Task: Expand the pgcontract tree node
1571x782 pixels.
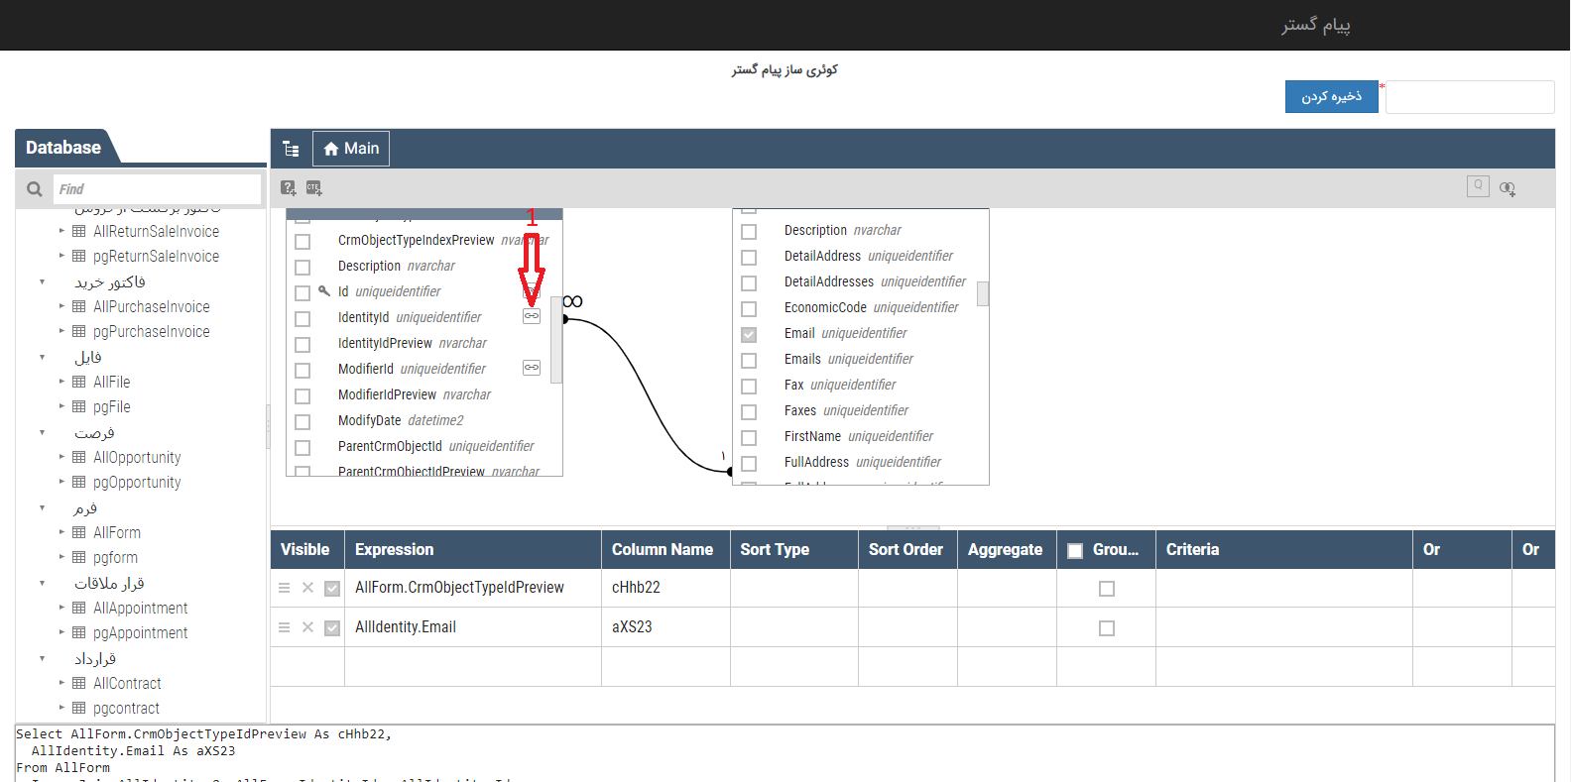Action: (x=61, y=708)
